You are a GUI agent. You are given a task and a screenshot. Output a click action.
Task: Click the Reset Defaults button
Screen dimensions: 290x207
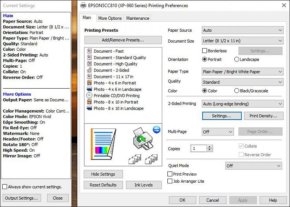pos(103,185)
